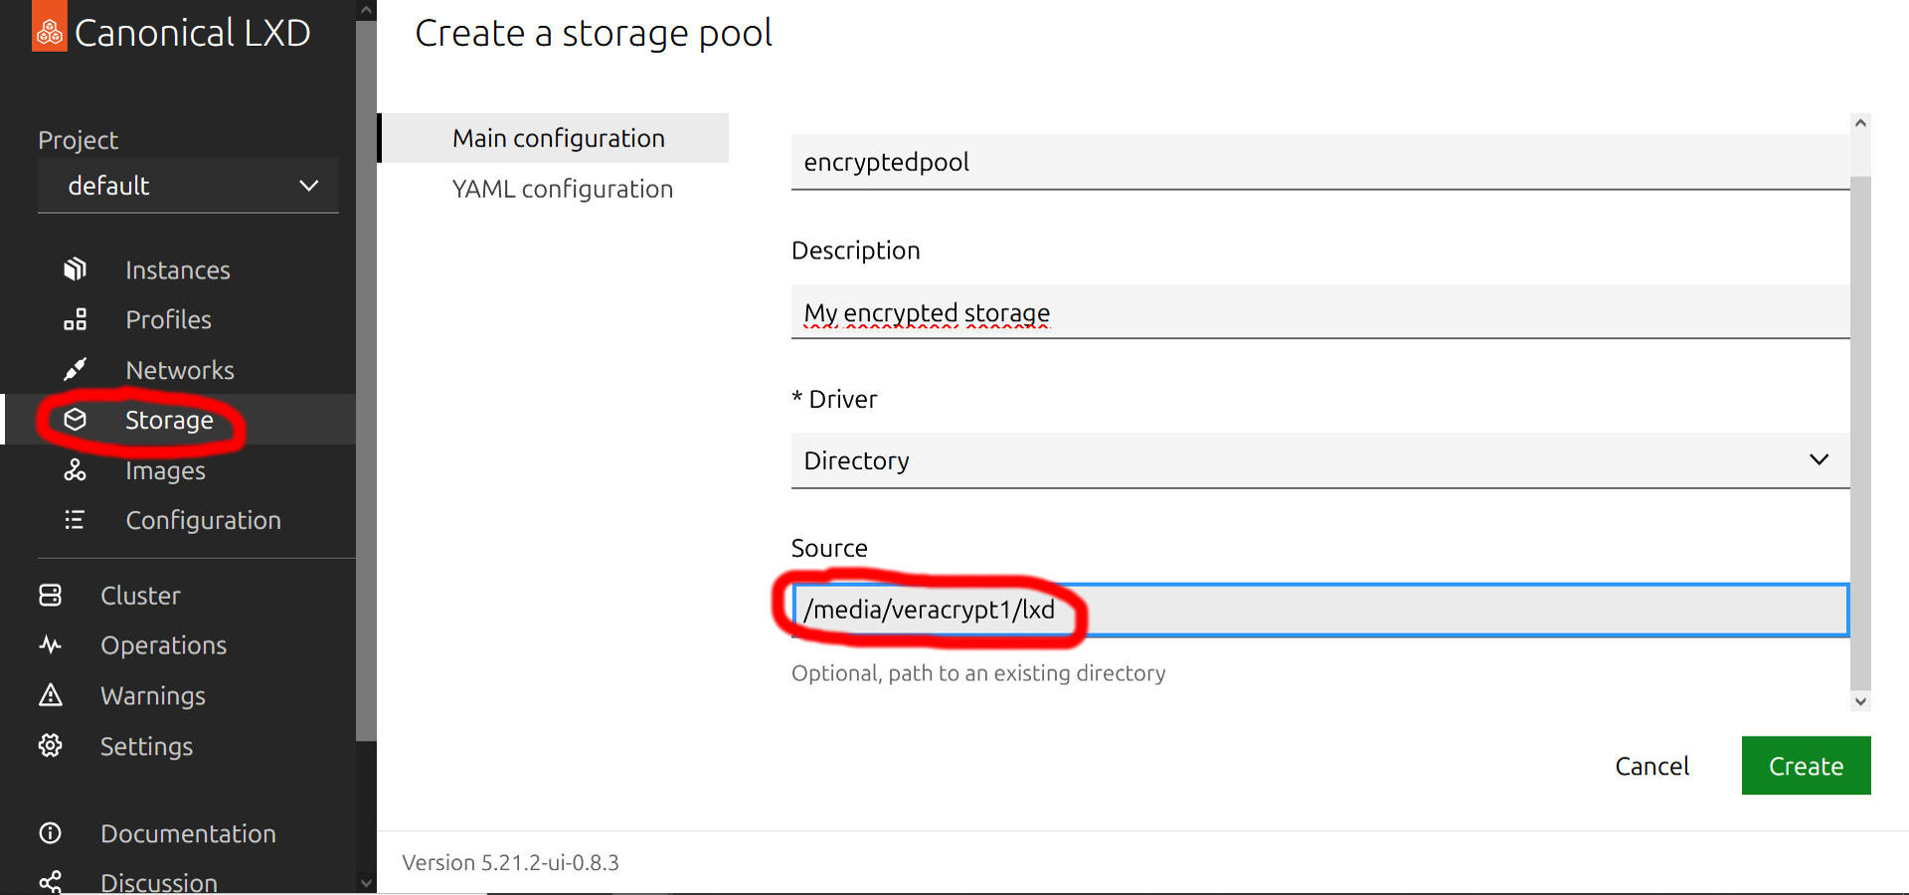Click the Source path input field
This screenshot has width=1909, height=895.
pyautogui.click(x=1320, y=610)
